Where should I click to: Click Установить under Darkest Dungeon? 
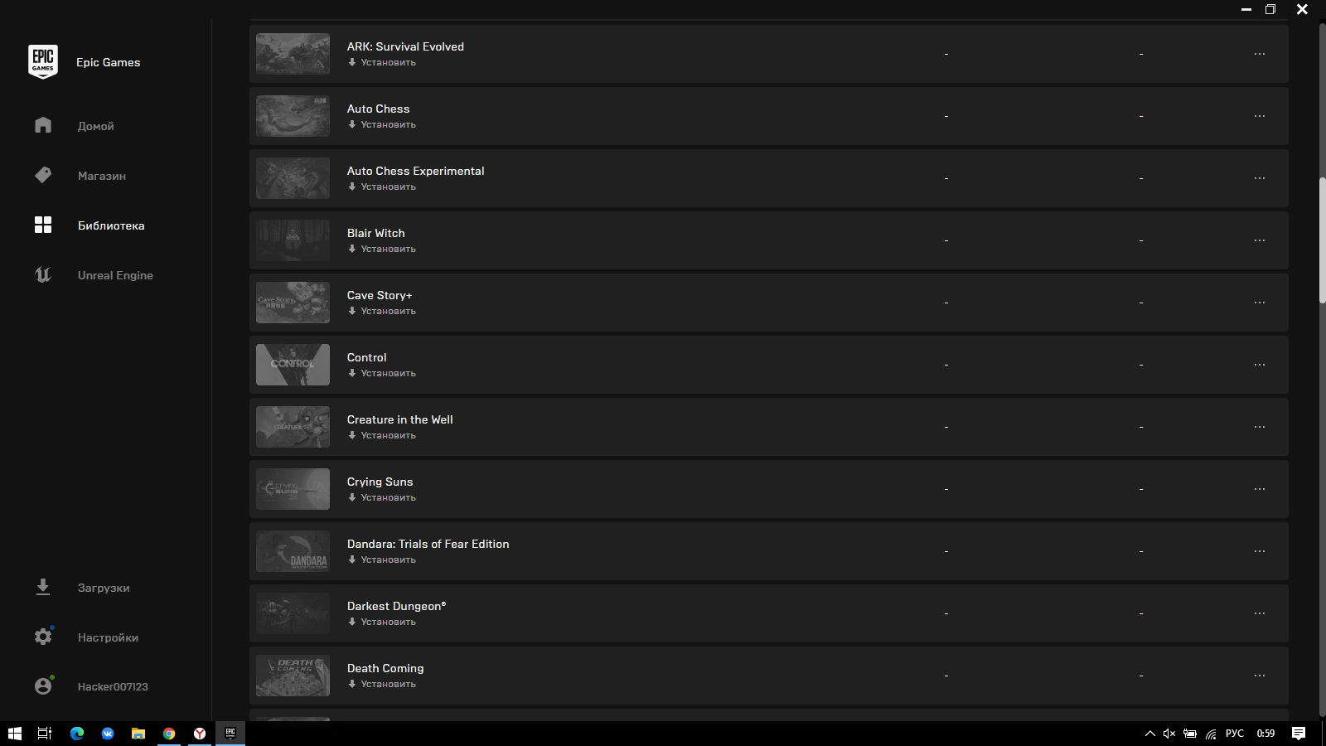382,622
